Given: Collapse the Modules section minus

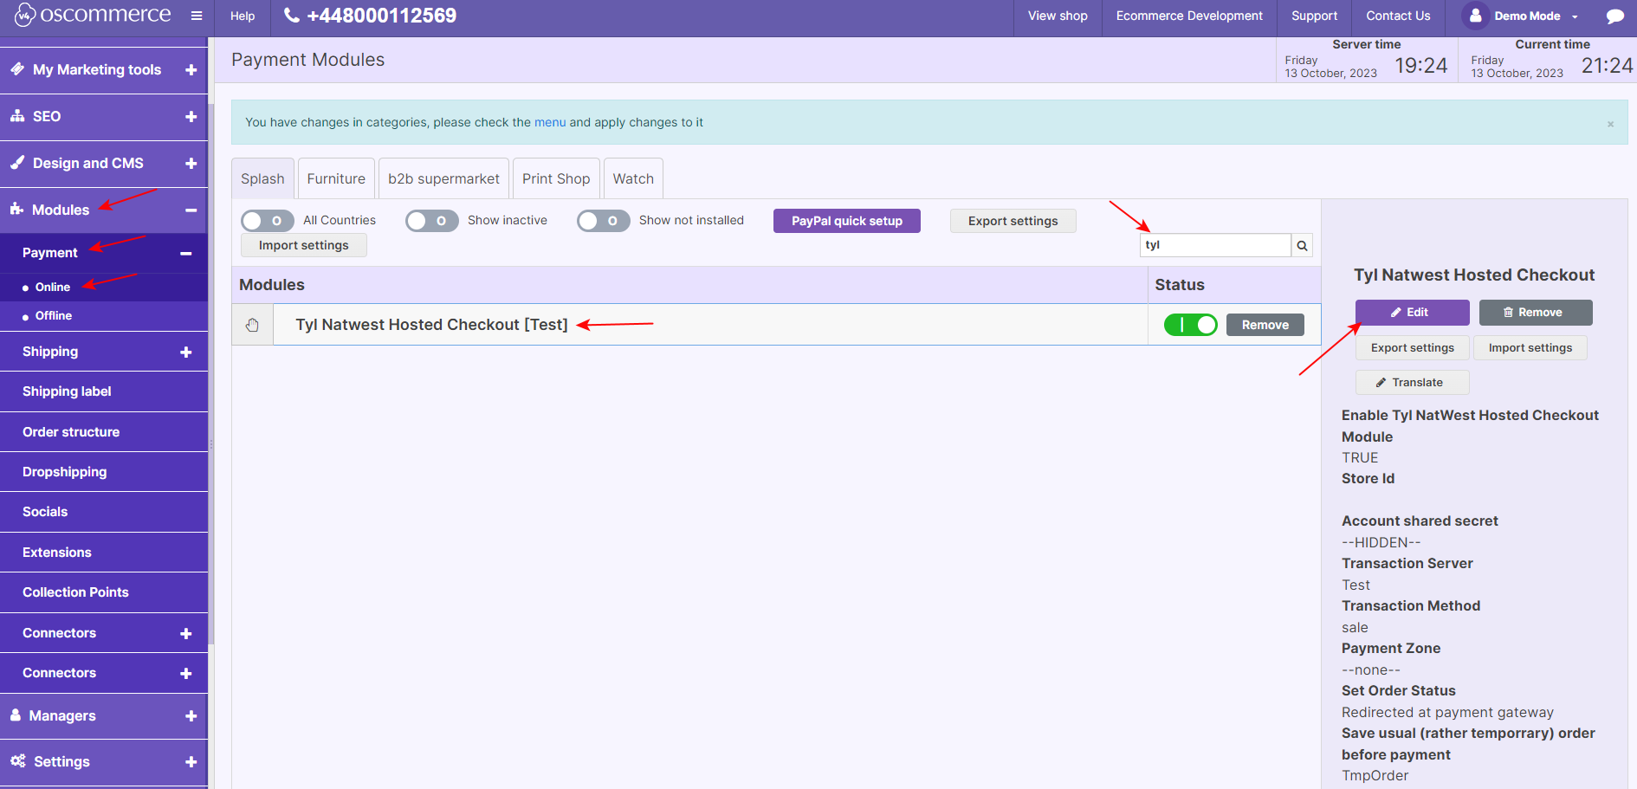Looking at the screenshot, I should (191, 210).
